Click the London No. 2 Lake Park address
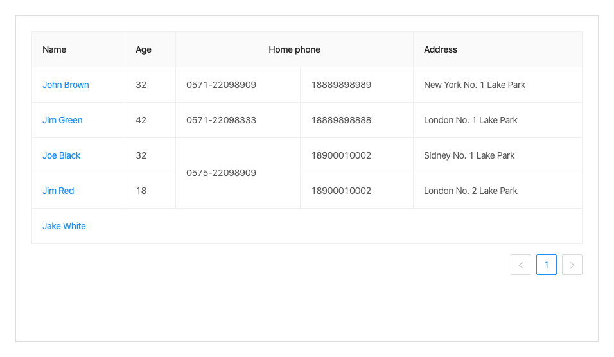This screenshot has width=614, height=357. pos(471,191)
